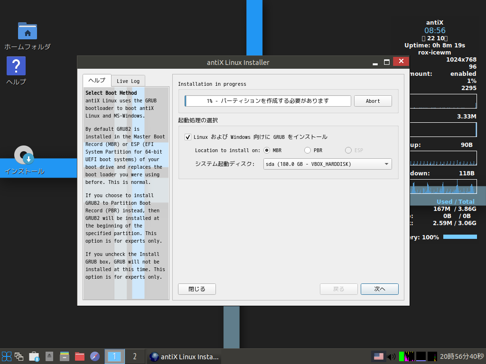486x364 pixels.
Task: Click the show desktop windows icon
Action: (19, 356)
